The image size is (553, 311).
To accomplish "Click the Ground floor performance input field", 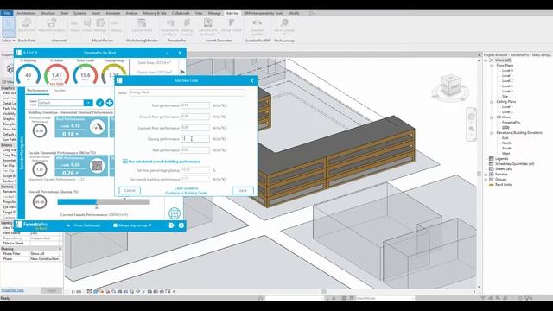I will click(195, 117).
